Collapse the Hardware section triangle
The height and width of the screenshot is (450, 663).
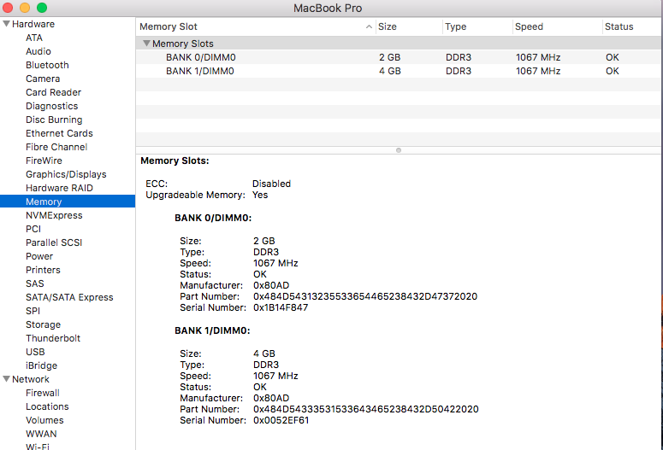6,24
